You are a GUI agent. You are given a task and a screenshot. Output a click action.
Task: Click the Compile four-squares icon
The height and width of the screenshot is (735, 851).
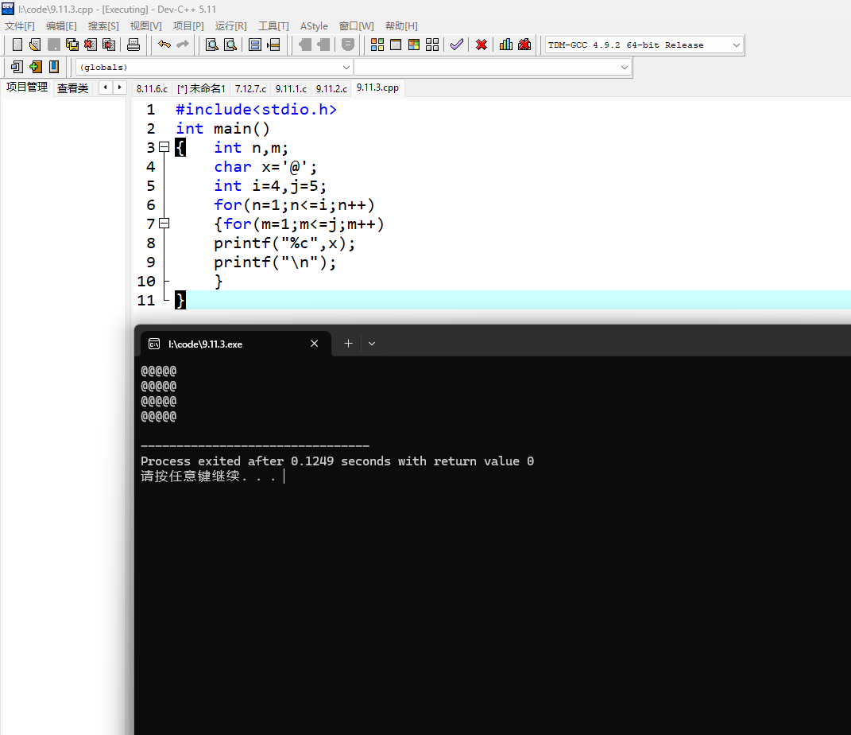pyautogui.click(x=377, y=45)
